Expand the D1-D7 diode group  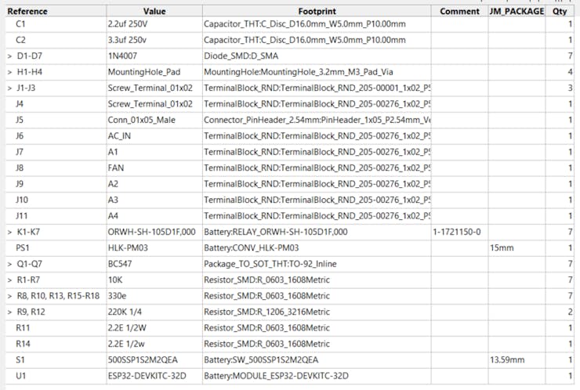click(9, 56)
